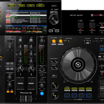Push the orange LOOP OUT button
The width and height of the screenshot is (104, 104).
[x=61, y=41]
